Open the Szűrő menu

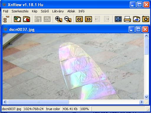(x=45, y=11)
